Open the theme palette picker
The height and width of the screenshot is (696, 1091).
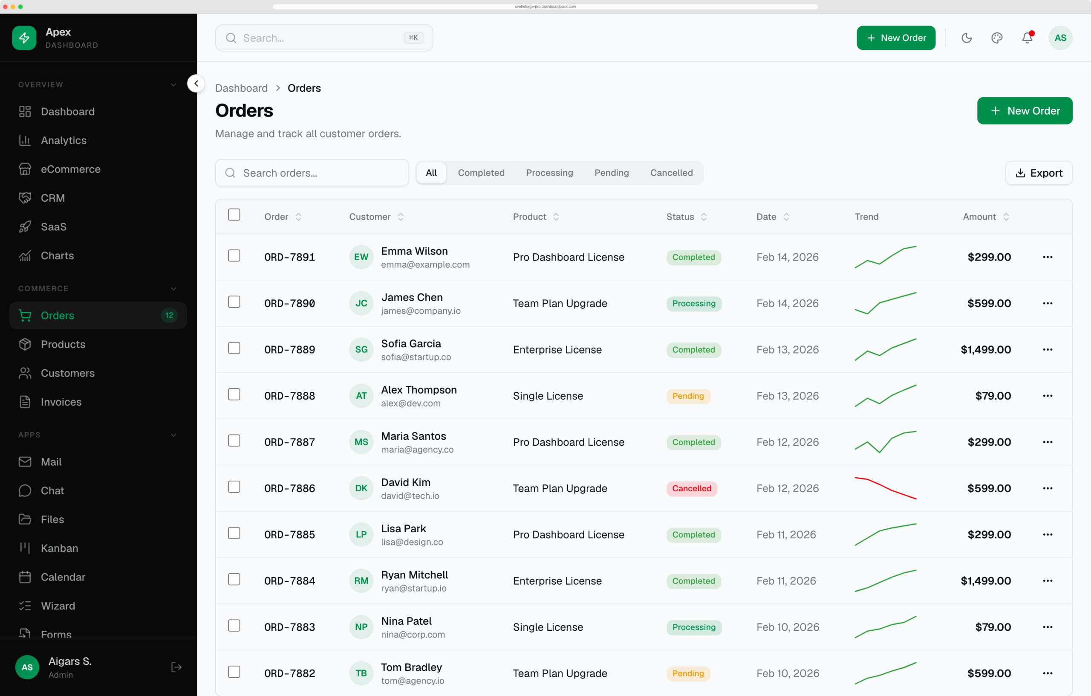997,38
